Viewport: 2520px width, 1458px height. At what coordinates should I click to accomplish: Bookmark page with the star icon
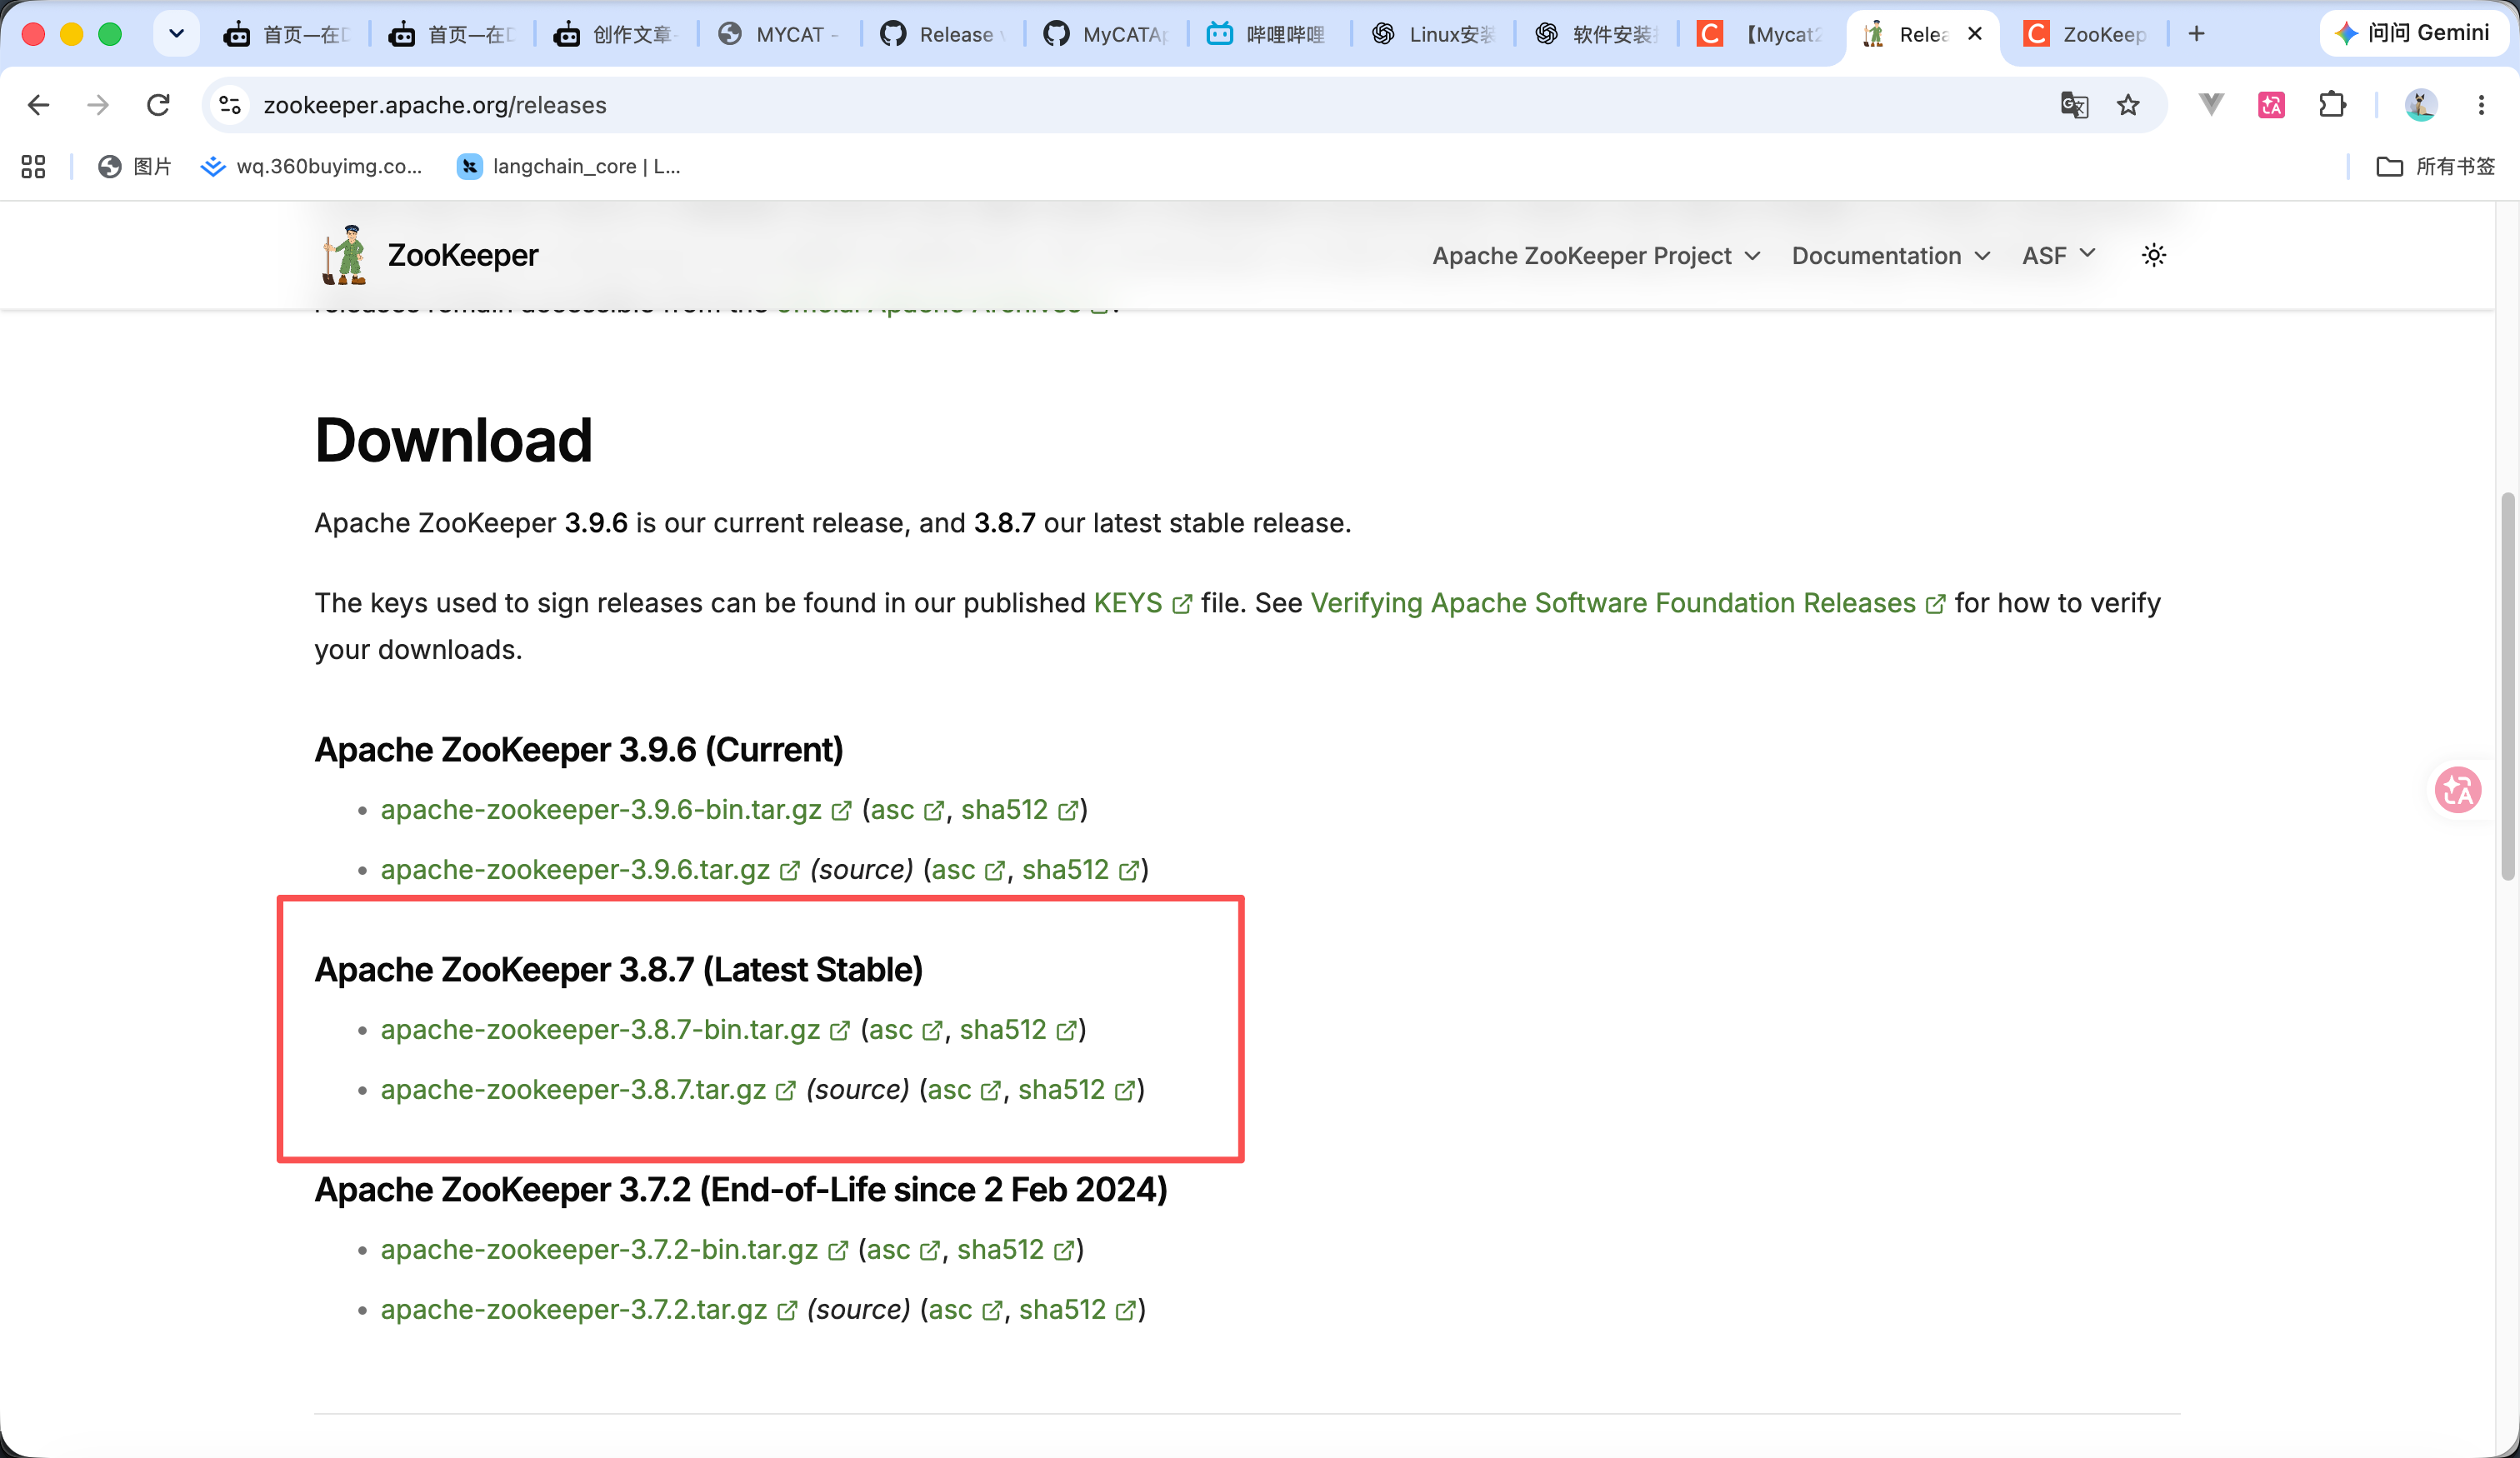tap(2128, 105)
